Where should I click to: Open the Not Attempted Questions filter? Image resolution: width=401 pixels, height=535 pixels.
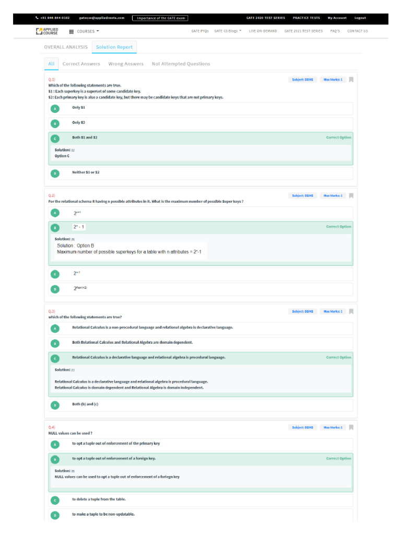[181, 64]
